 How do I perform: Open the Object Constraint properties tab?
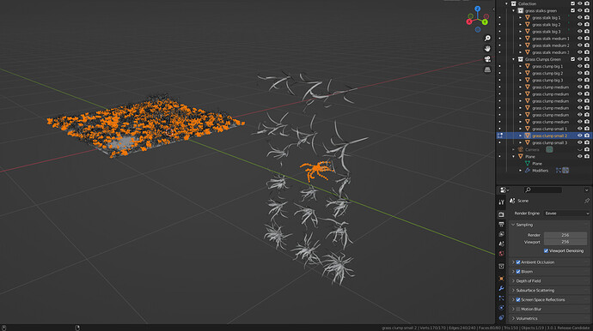coord(502,317)
